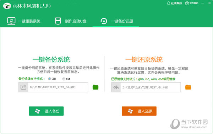Click the restore double-arrow icon
Viewport: 213px width, 134px height.
[116, 87]
